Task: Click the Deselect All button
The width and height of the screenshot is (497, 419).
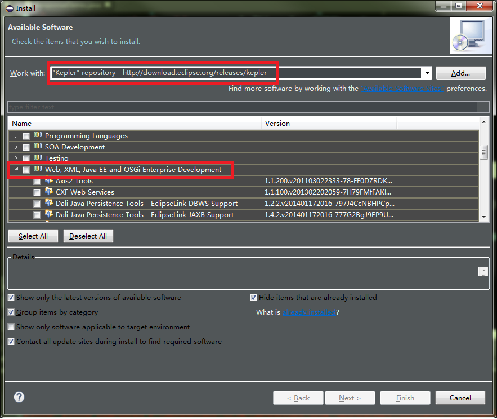Action: point(88,236)
